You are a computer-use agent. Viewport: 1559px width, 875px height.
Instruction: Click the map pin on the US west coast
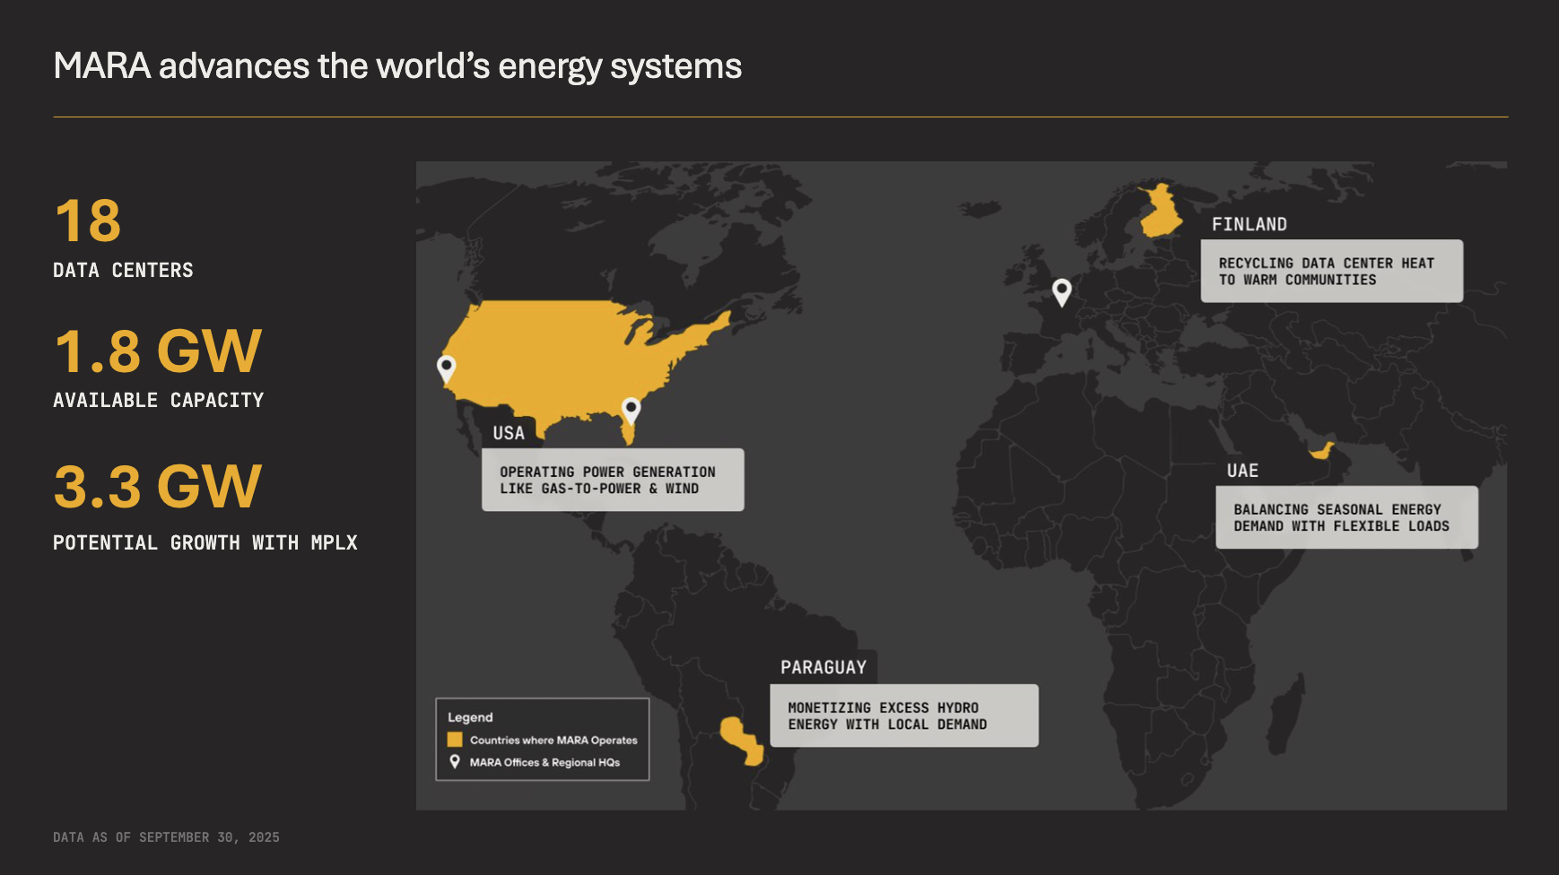pyautogui.click(x=446, y=368)
